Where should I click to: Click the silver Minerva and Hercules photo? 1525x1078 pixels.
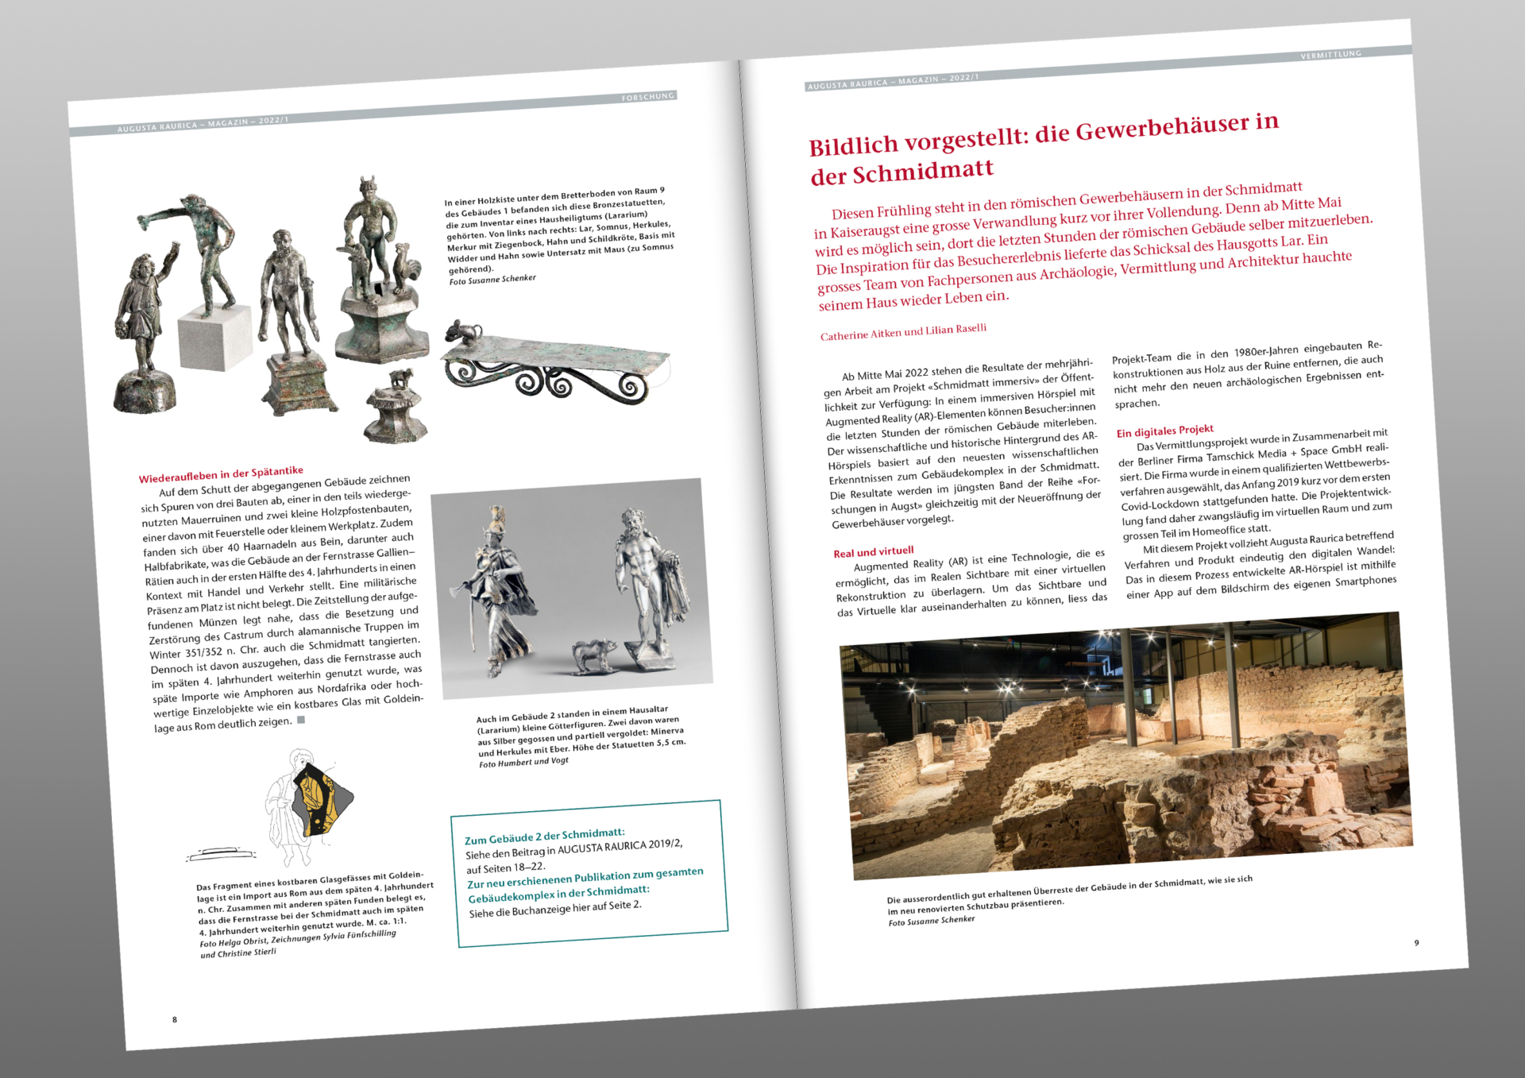click(x=571, y=588)
